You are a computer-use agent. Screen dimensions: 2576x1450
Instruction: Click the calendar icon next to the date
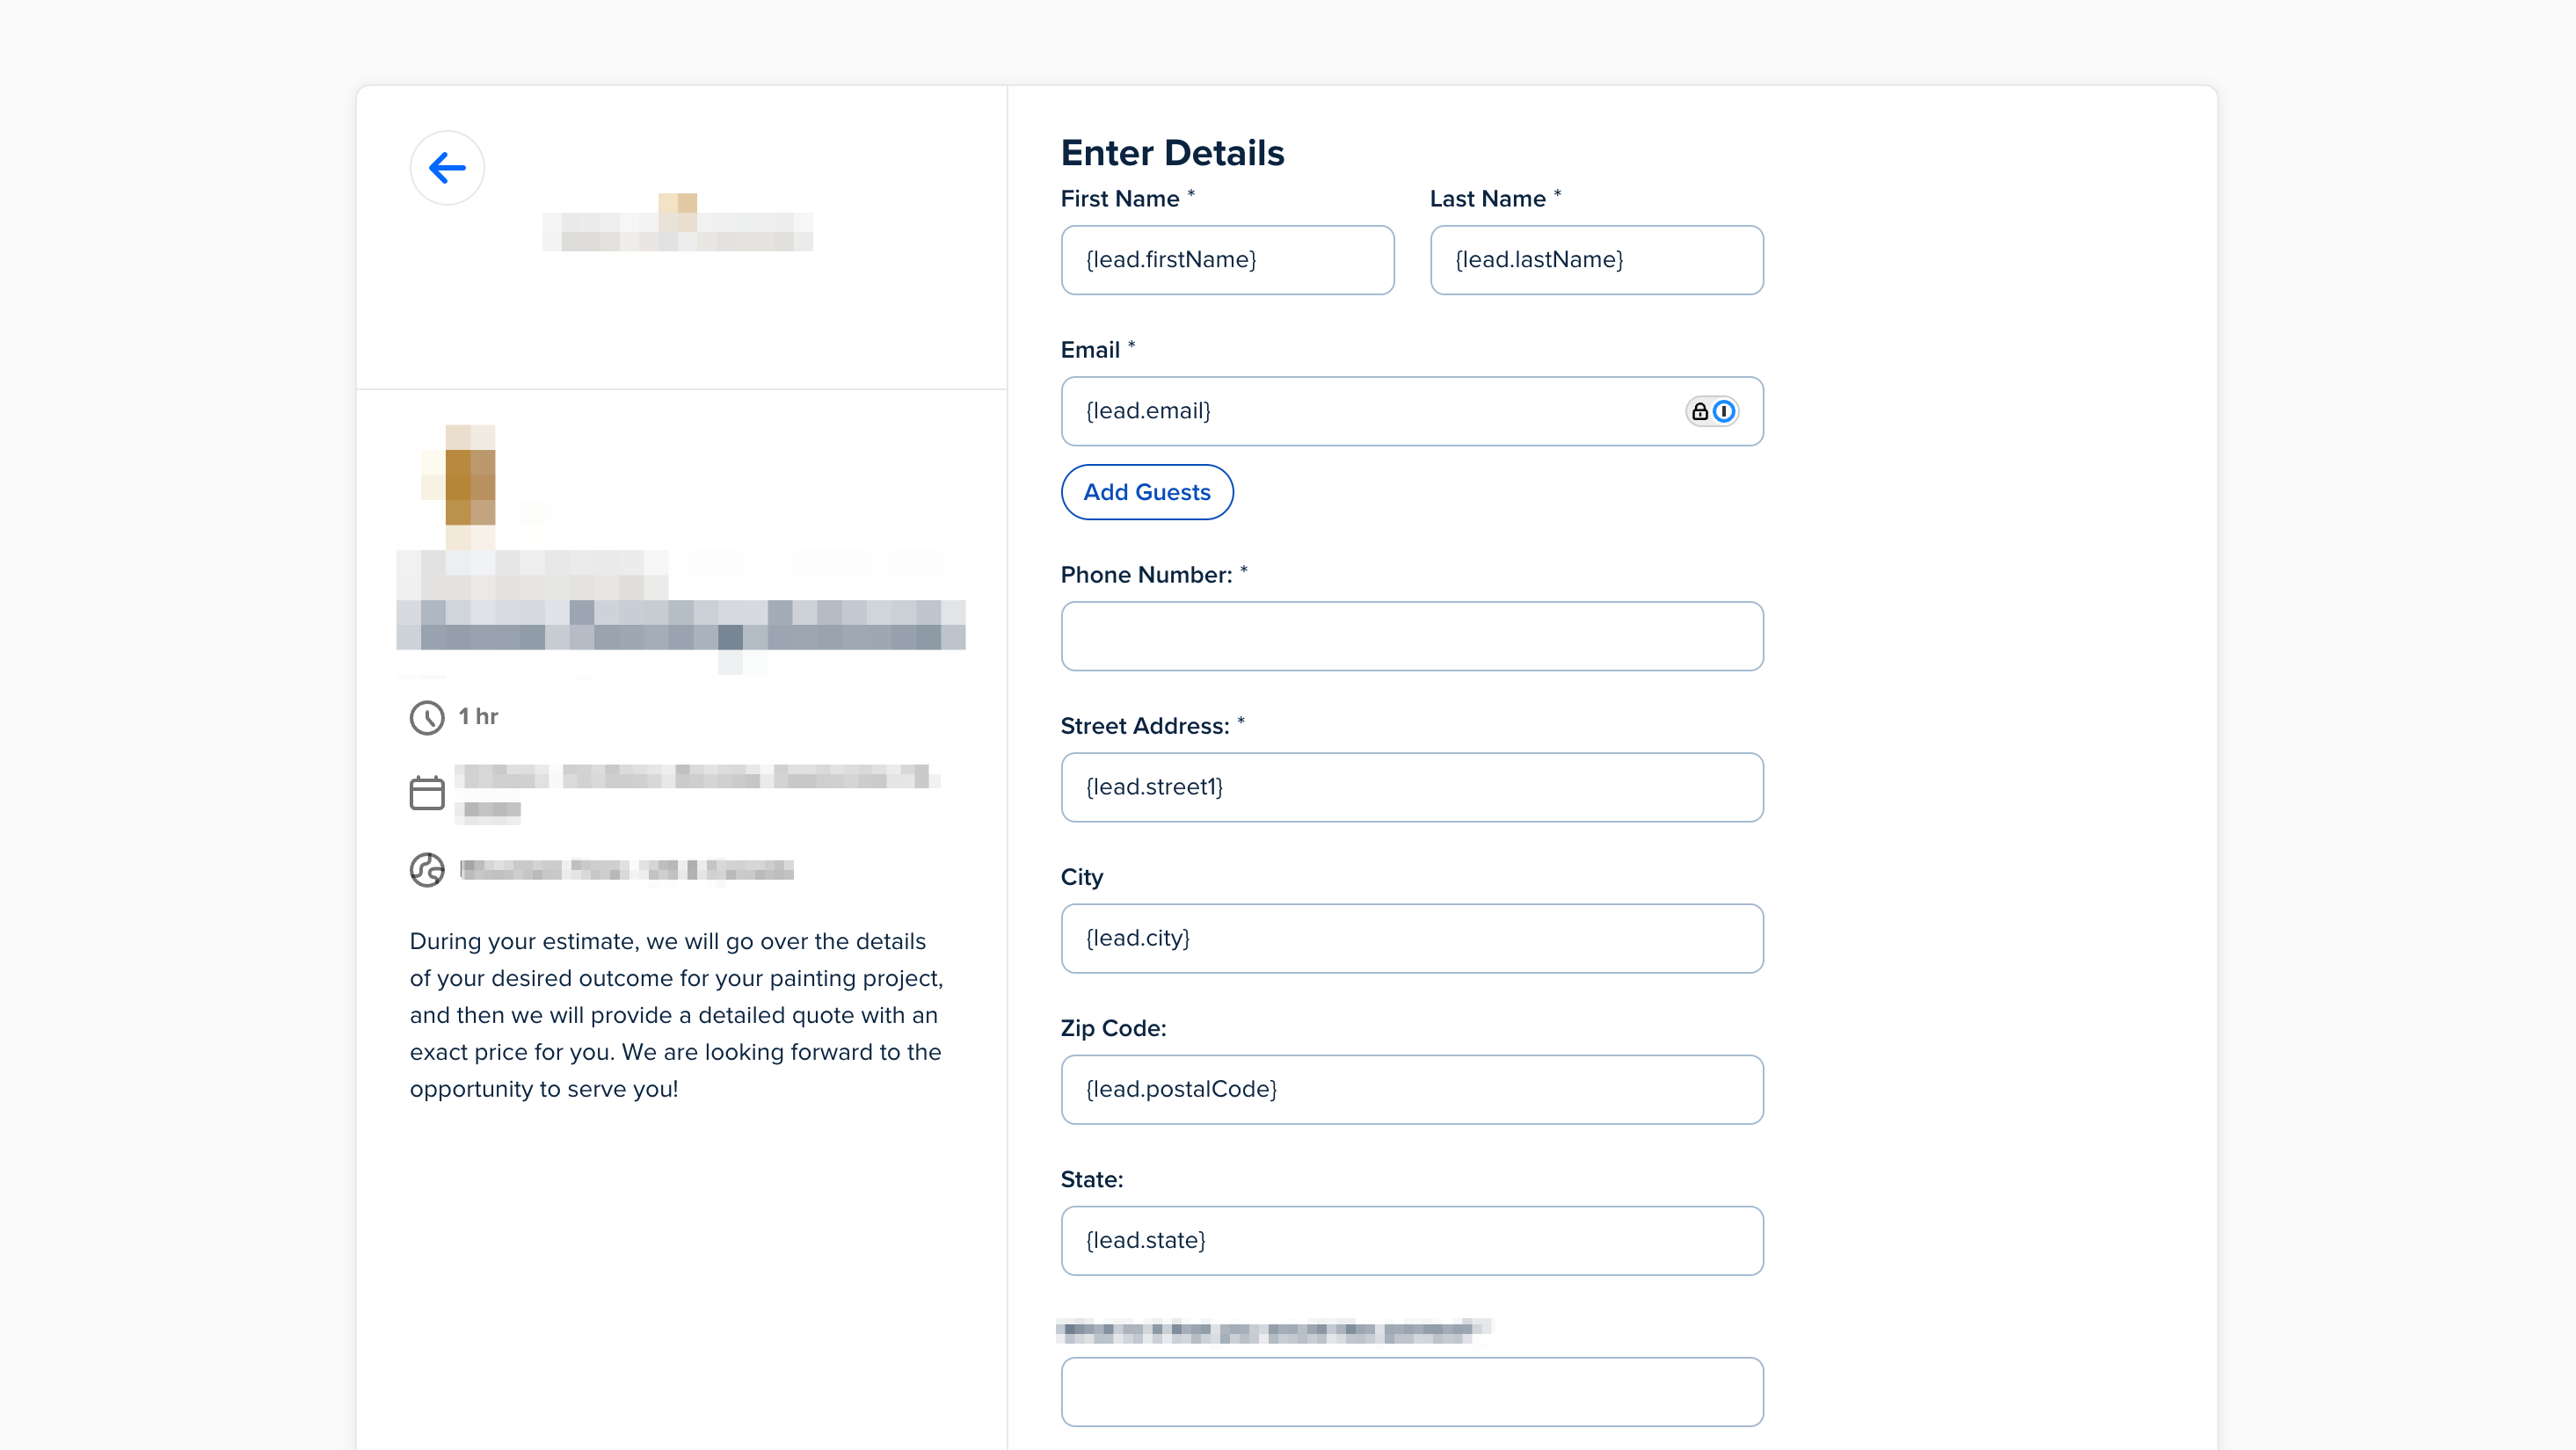click(x=427, y=793)
